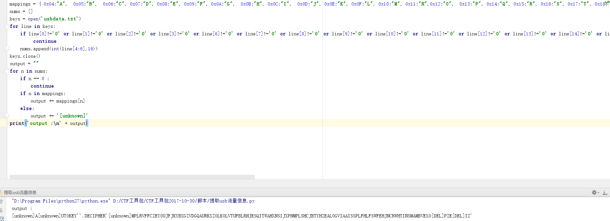Image resolution: width=610 pixels, height=221 pixels.
Task: Click the down stack trace arrow
Action: point(2,210)
